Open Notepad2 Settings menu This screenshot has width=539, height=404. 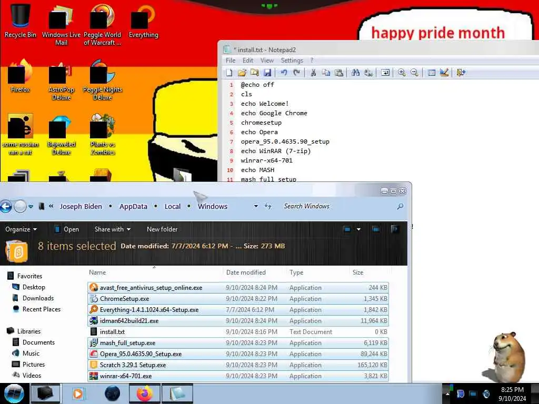pyautogui.click(x=292, y=60)
